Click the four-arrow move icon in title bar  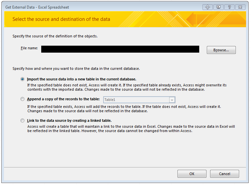point(207,7)
